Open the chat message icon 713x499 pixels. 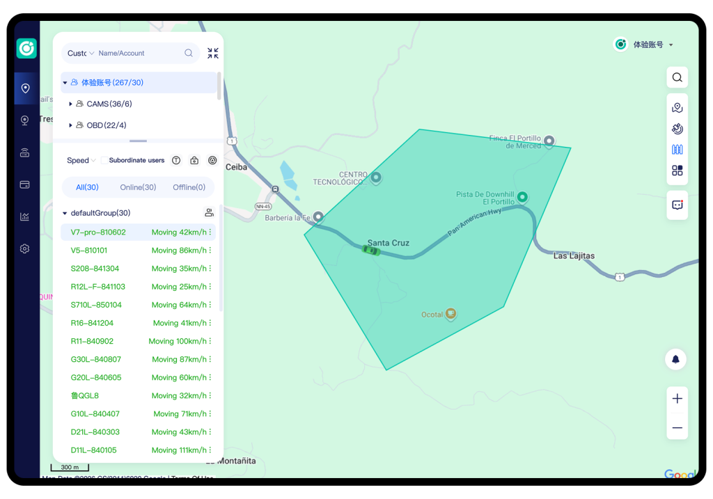pyautogui.click(x=677, y=205)
